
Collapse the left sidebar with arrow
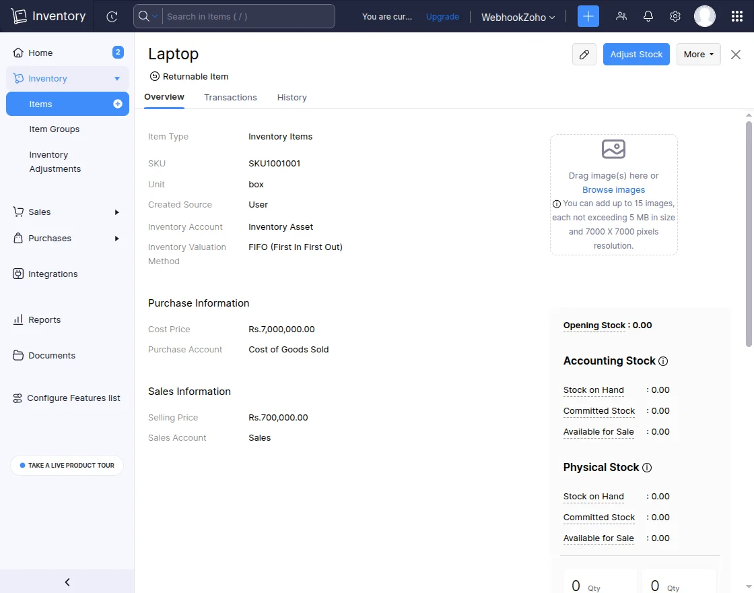coord(67,582)
